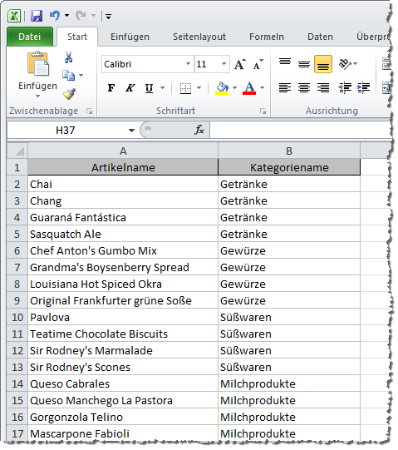Screen dimensions: 398x450
Task: Open the Datei tab
Action: tap(30, 37)
